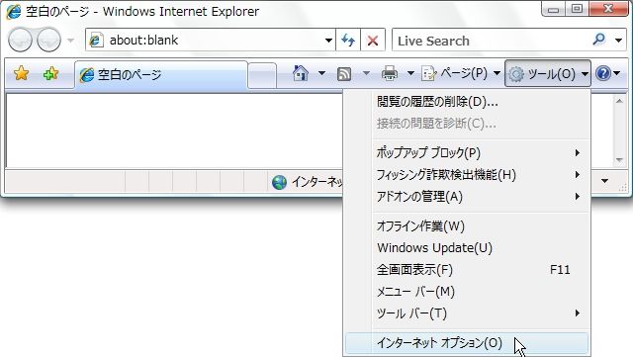Open ポップアップ ブロック(P) submenu
633x357 pixels.
pos(468,152)
